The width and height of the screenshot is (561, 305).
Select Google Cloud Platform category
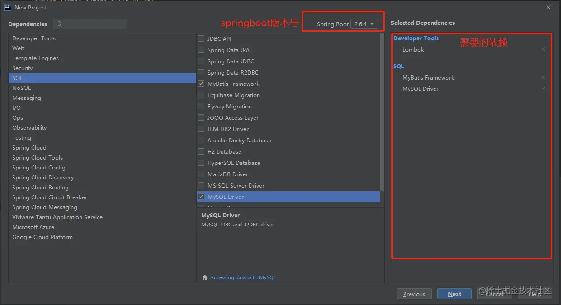click(x=102, y=237)
